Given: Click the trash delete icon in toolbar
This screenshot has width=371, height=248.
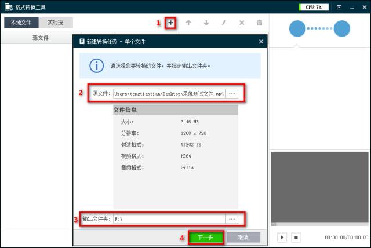Looking at the screenshot, I should [x=260, y=23].
